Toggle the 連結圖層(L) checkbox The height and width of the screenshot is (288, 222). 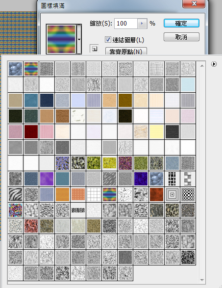click(x=108, y=39)
